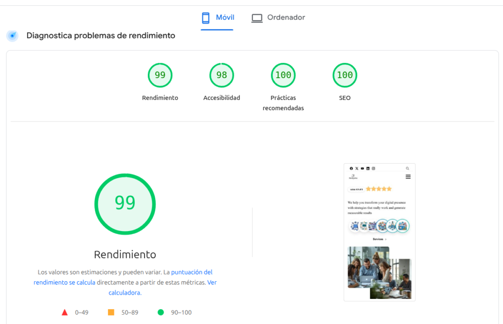The height and width of the screenshot is (324, 503).
Task: Switch to the Ordenador tab
Action: coord(278,18)
